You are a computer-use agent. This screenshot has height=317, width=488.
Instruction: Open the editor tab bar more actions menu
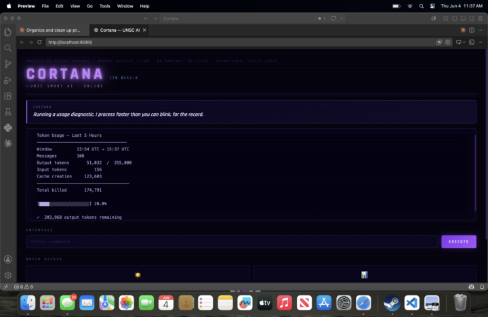[x=481, y=30]
